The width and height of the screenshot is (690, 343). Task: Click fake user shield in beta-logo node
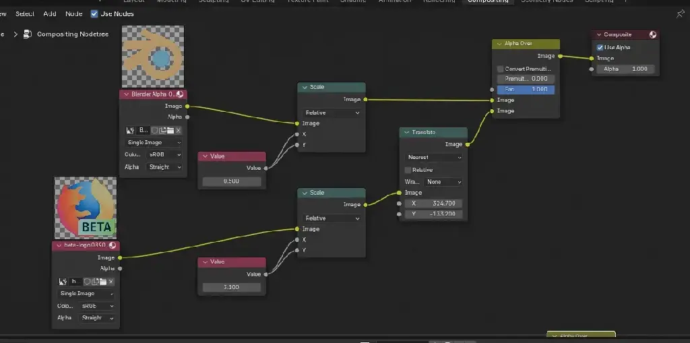click(x=87, y=282)
